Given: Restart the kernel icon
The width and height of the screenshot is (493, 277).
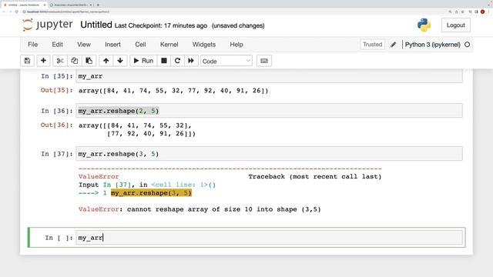Looking at the screenshot, I should point(177,61).
